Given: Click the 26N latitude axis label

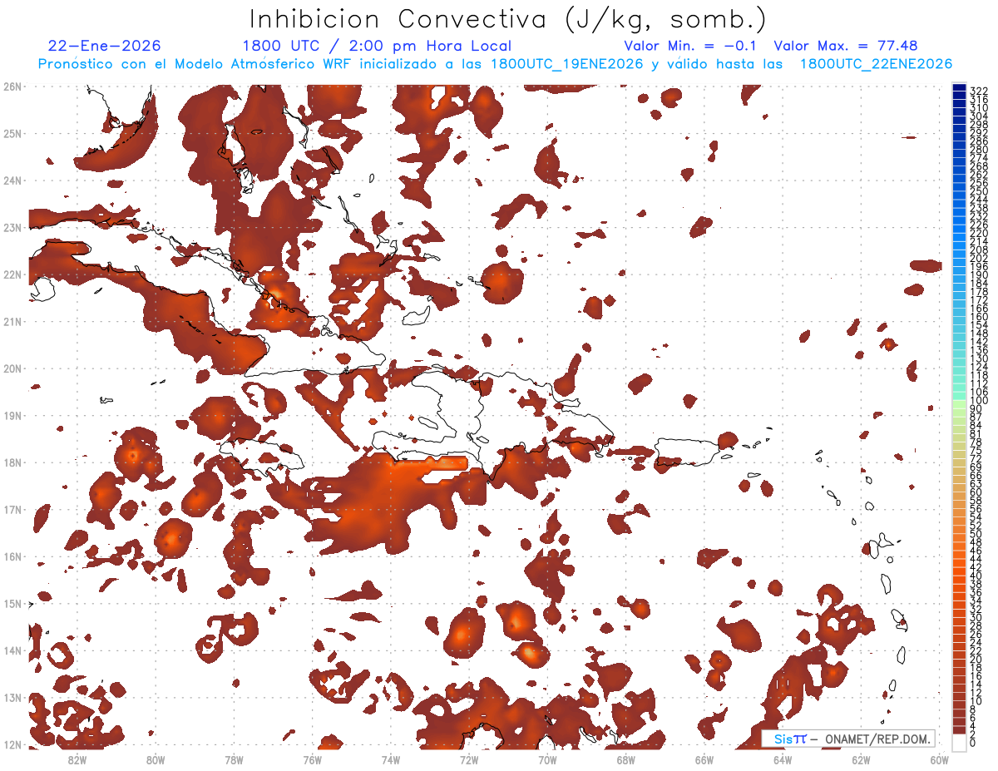Looking at the screenshot, I should point(12,86).
